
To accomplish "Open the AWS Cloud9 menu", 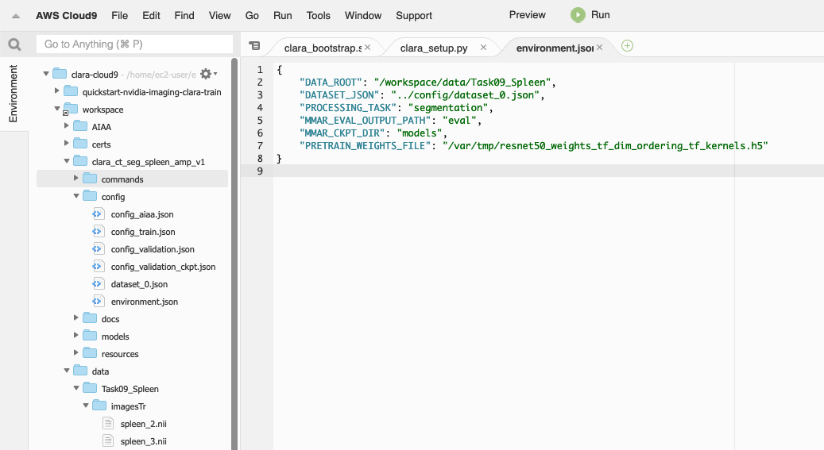I will click(66, 16).
